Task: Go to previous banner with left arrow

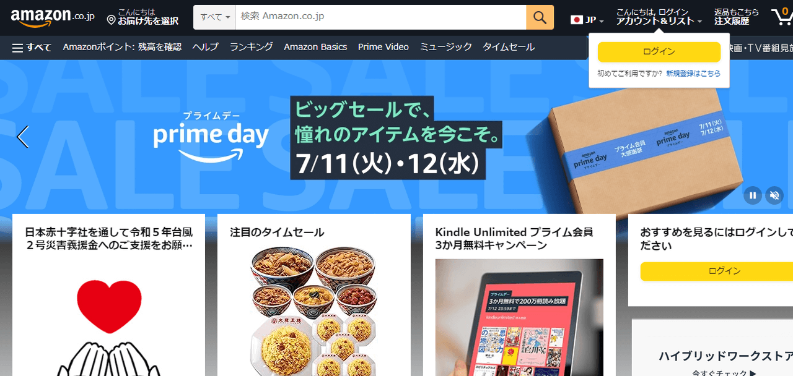Action: (x=23, y=137)
